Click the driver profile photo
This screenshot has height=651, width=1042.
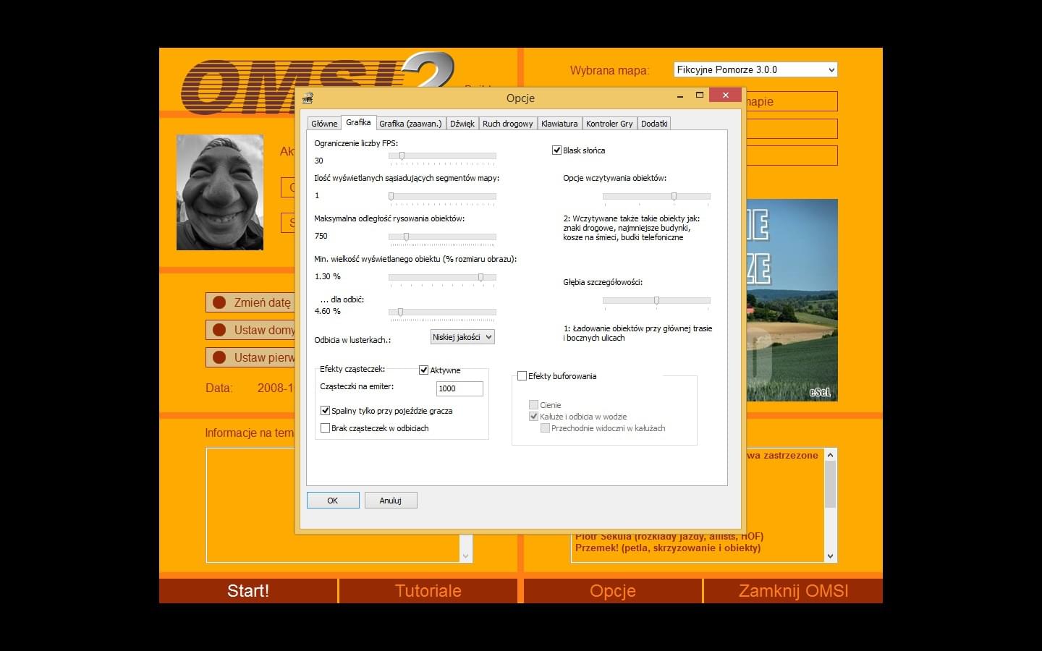coord(220,192)
